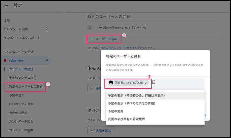Click the user input field in dialog
Screen dimensions: 231x138
coord(155,84)
